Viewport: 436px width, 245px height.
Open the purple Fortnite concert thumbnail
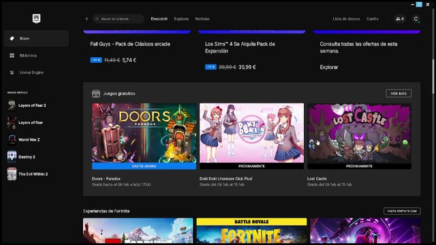(x=365, y=231)
